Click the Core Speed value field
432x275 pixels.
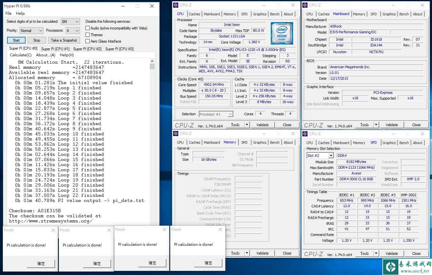tap(214, 85)
